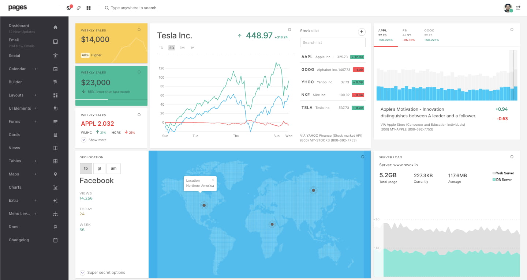
Task: Click the TSLA Tesla Inc. stock entry
Action: 329,107
